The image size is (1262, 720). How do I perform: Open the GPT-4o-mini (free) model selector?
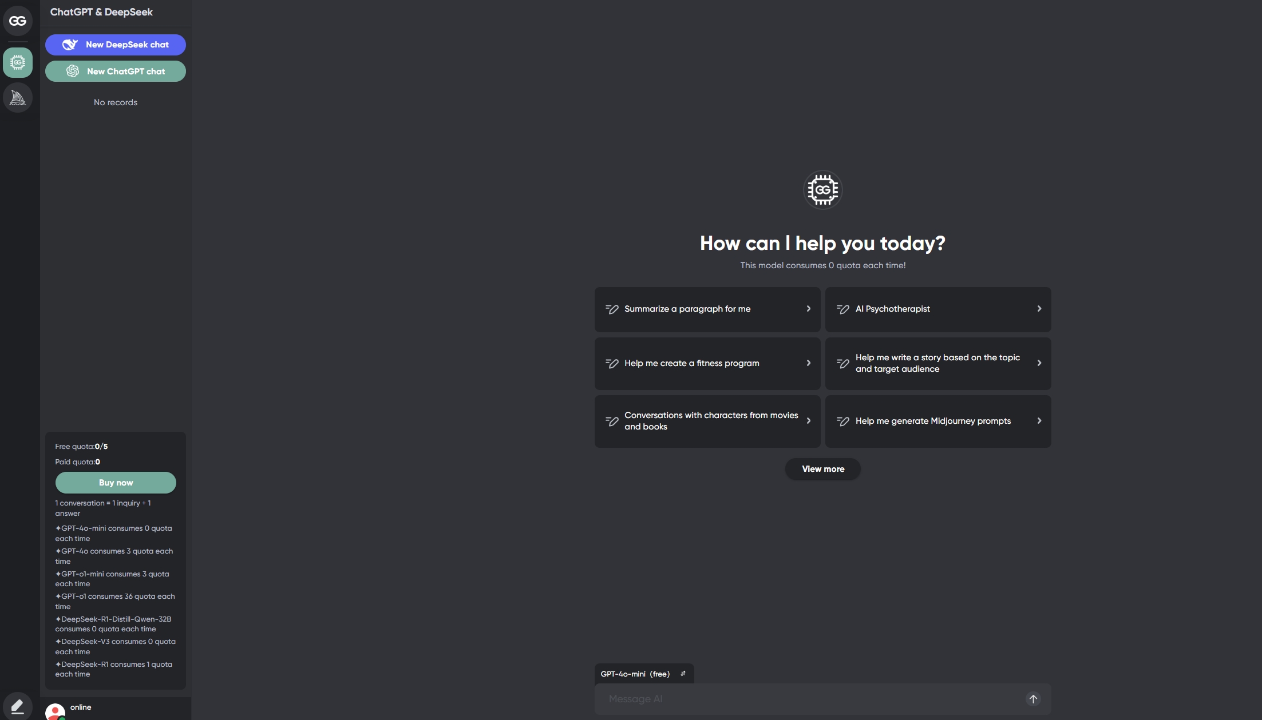click(635, 674)
